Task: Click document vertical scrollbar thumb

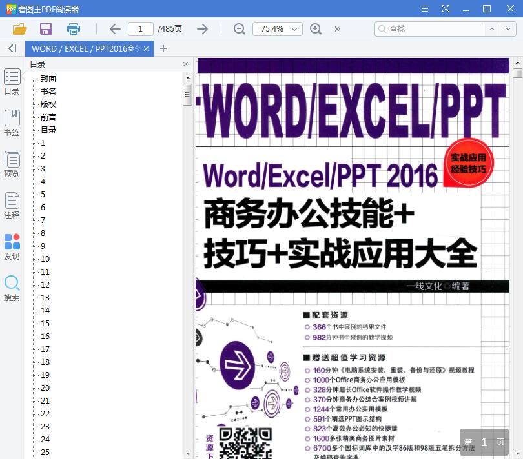Action: coord(518,73)
